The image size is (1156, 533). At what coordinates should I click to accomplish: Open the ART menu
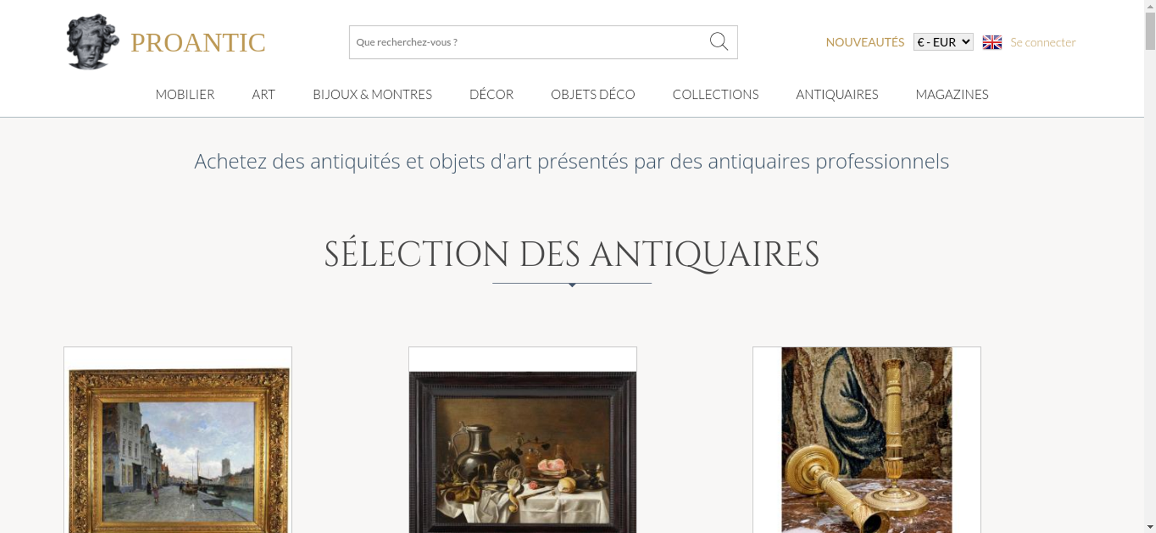point(264,94)
